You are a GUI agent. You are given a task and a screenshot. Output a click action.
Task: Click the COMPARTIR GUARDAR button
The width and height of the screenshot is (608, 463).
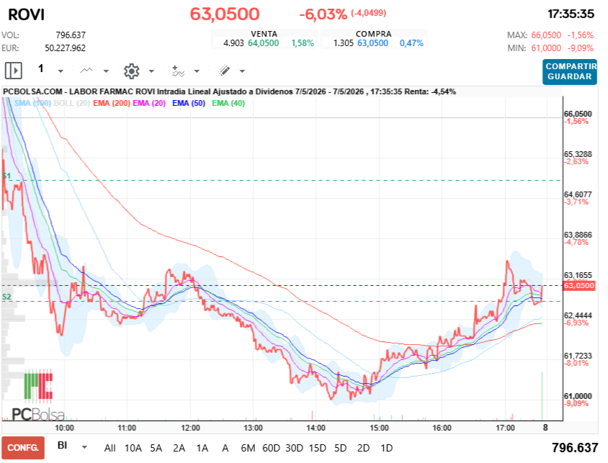point(570,72)
